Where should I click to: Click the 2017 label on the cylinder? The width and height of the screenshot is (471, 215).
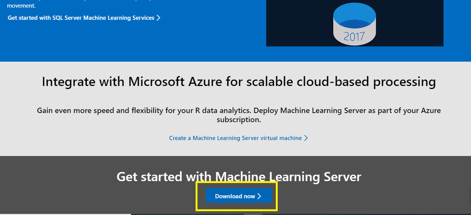click(354, 37)
